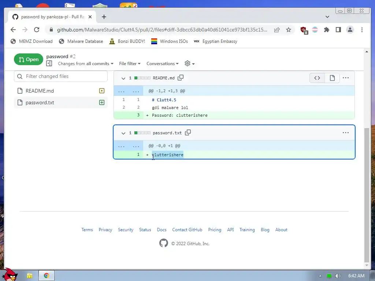This screenshot has height=281, width=375.
Task: Open the API footer link
Action: [231, 230]
